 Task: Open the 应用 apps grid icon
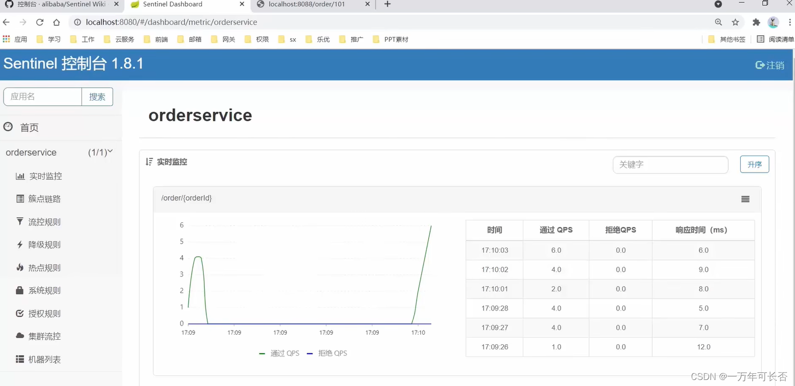point(6,39)
